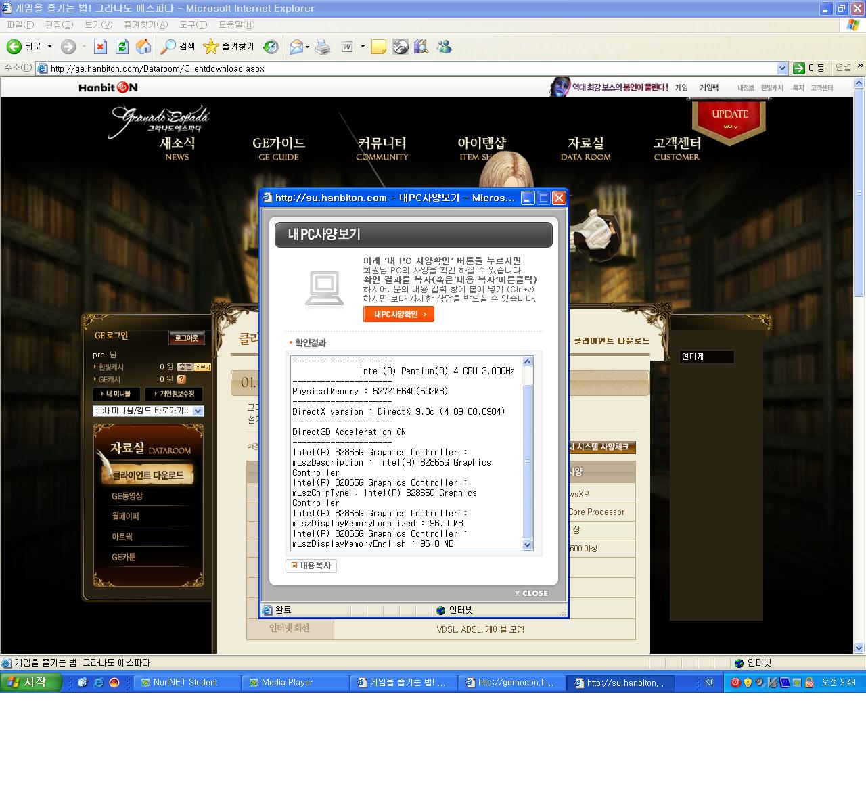Viewport: 866px width, 812px height.
Task: Open 월페이퍼 in the sidebar
Action: pos(126,516)
